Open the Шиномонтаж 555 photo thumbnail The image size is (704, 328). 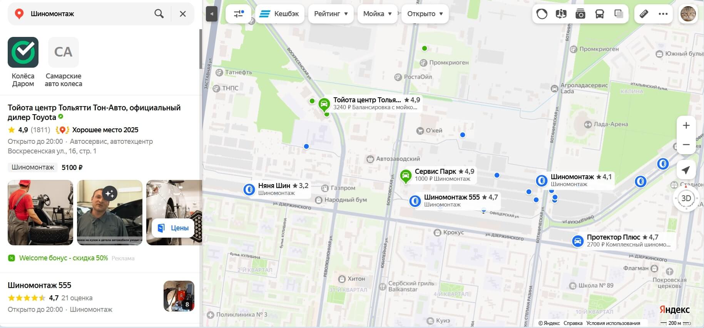pos(179,296)
